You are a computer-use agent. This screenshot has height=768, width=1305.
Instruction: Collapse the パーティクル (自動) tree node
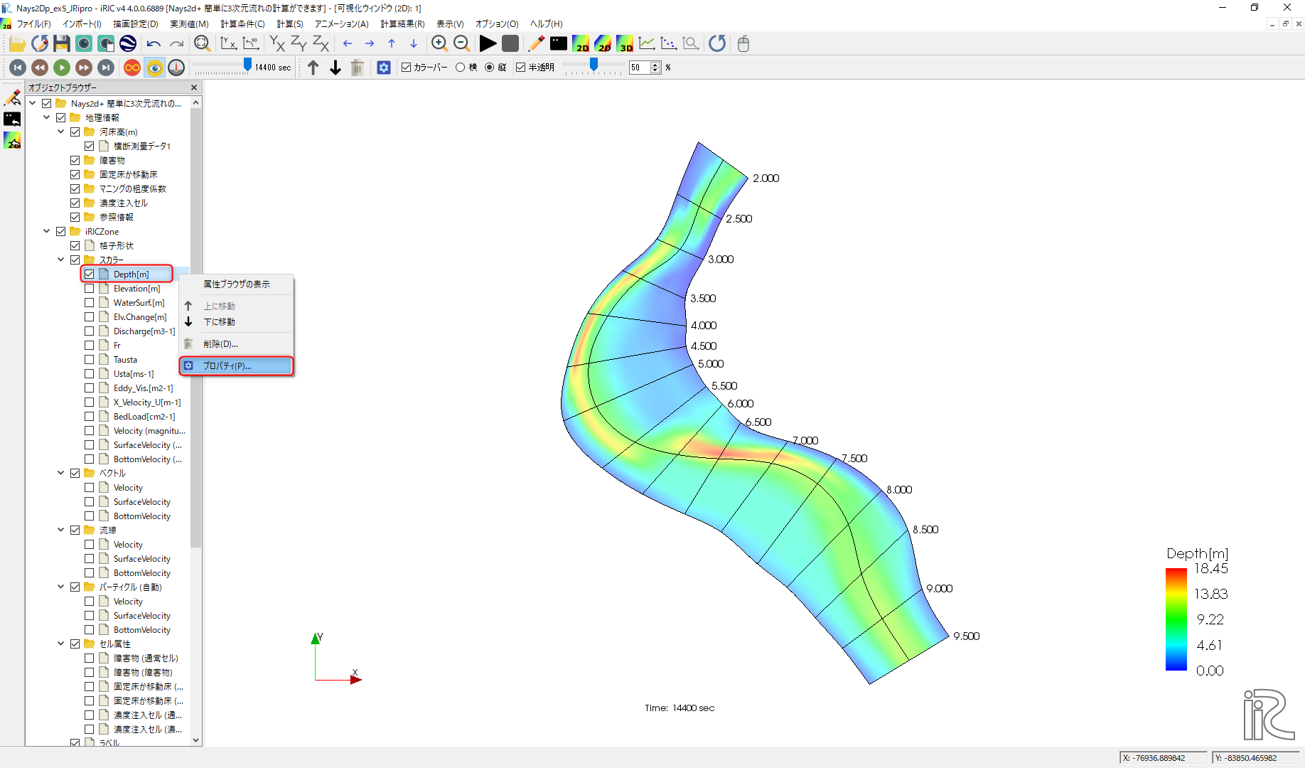[x=61, y=587]
